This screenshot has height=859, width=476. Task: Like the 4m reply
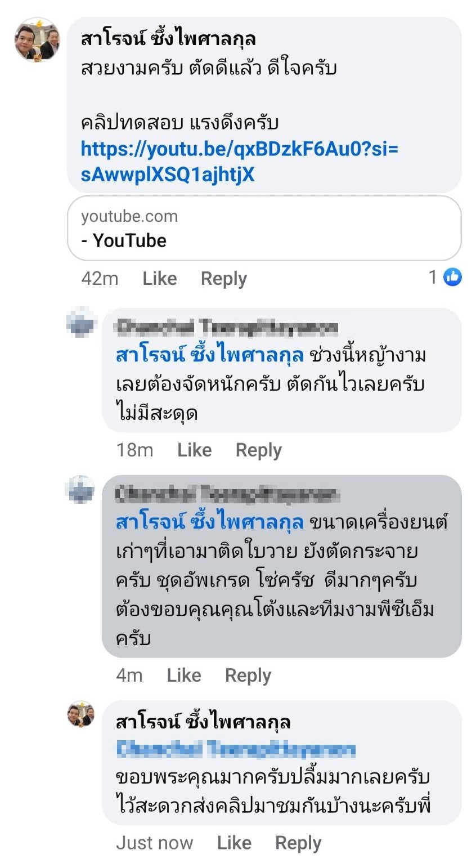point(183,675)
